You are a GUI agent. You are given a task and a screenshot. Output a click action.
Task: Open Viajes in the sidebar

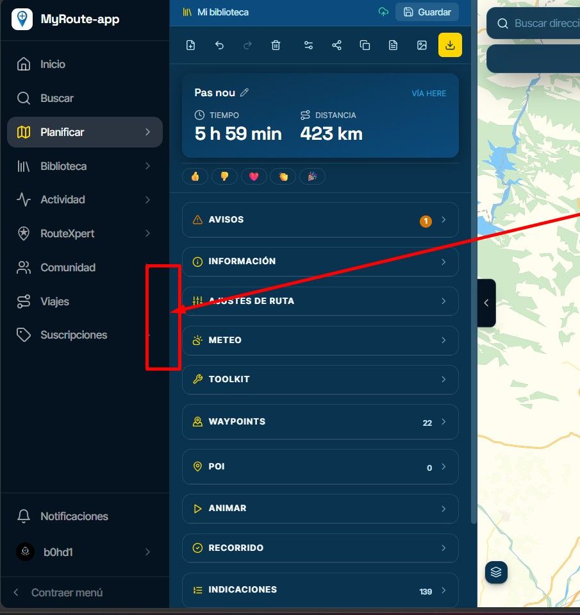85,301
